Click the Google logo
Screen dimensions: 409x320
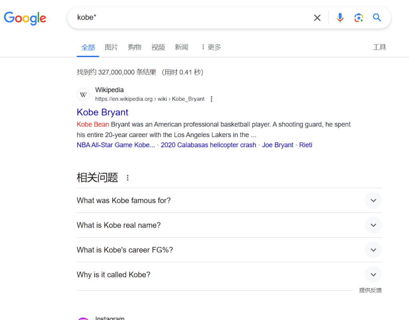click(x=25, y=18)
